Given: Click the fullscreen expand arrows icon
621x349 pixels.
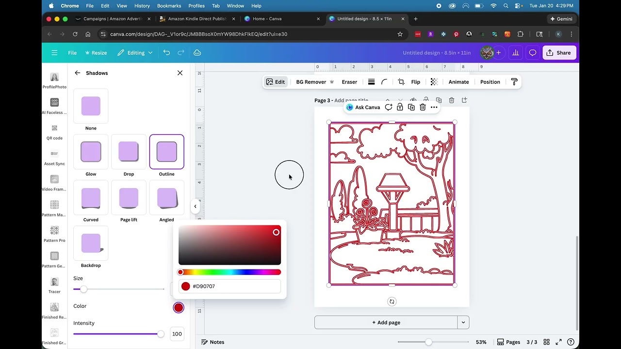Looking at the screenshot, I should point(559,342).
